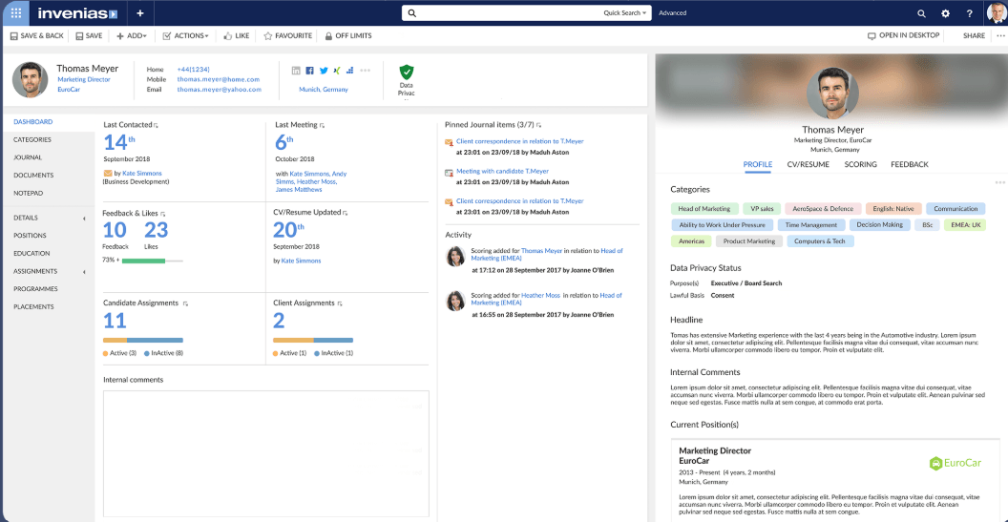Click the Client Assignments active/inactive bar
The image size is (1008, 522).
(313, 340)
